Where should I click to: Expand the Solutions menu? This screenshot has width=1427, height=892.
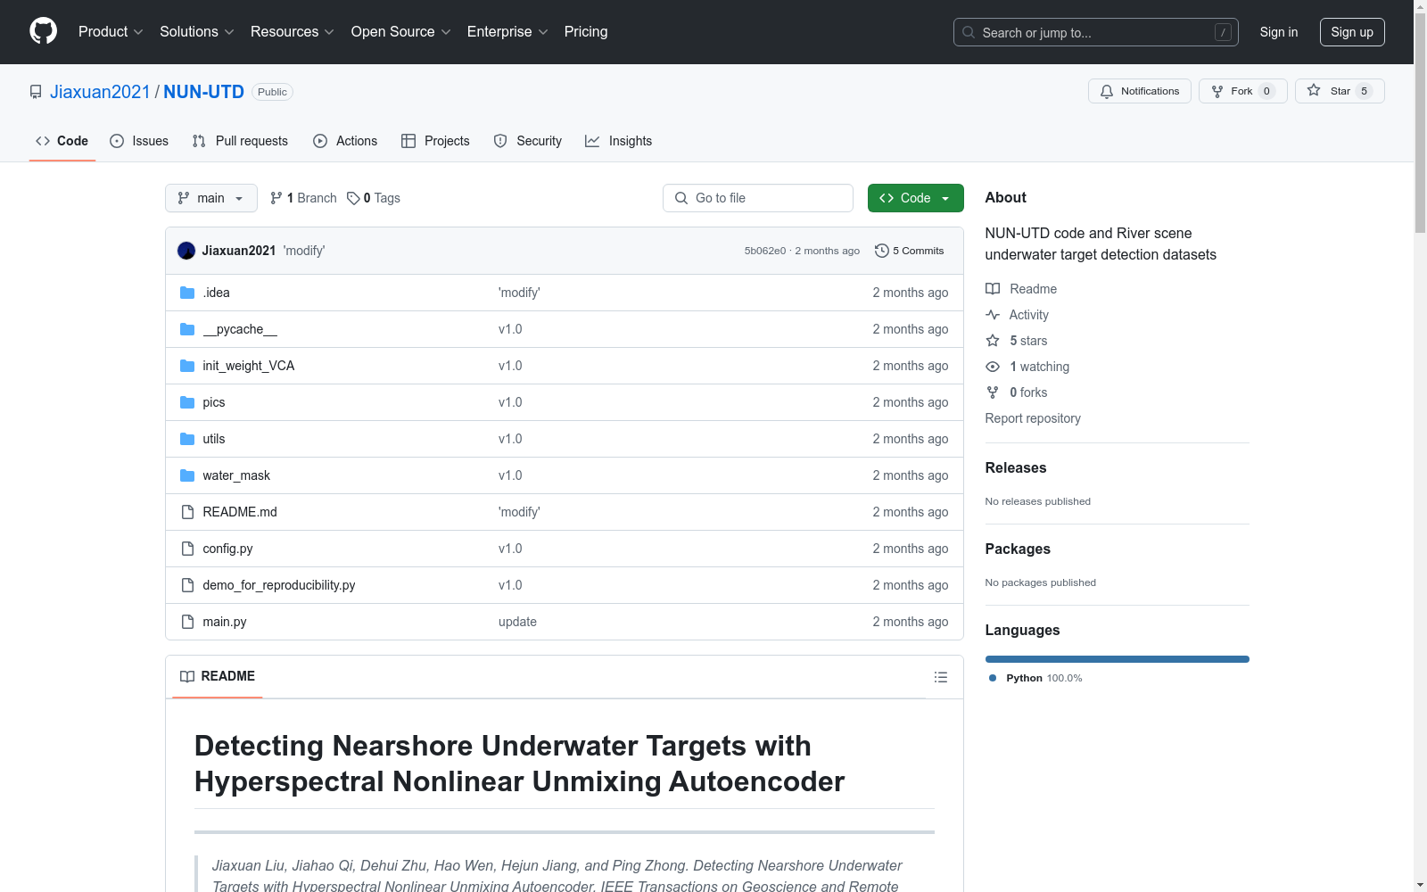click(197, 32)
